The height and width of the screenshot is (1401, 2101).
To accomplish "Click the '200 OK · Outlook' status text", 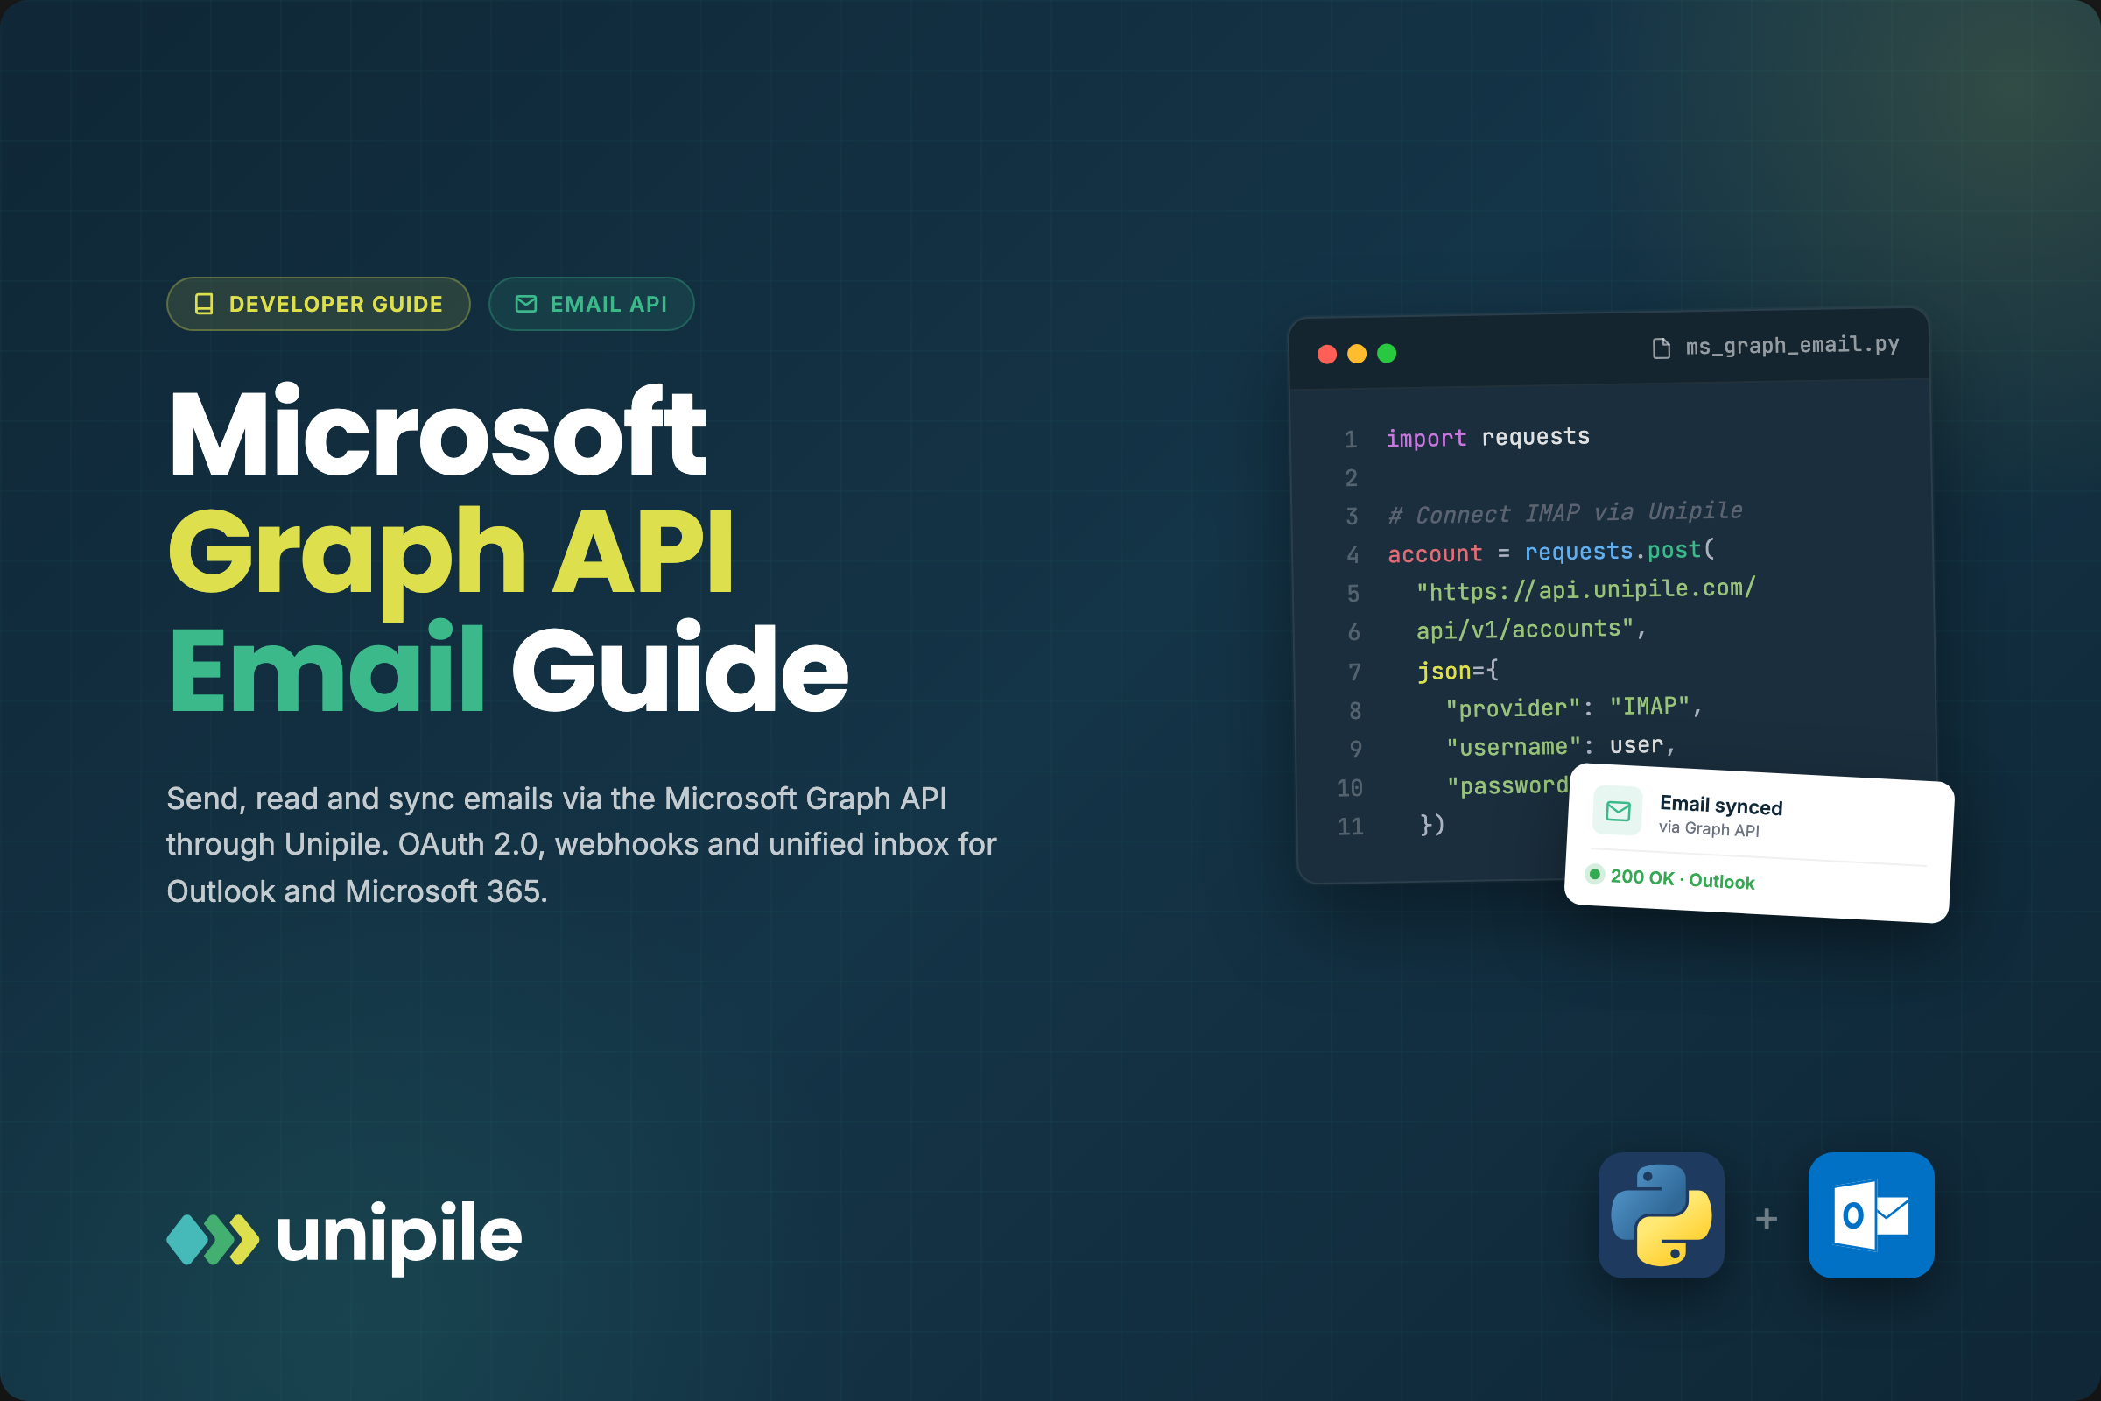I will [x=1682, y=879].
